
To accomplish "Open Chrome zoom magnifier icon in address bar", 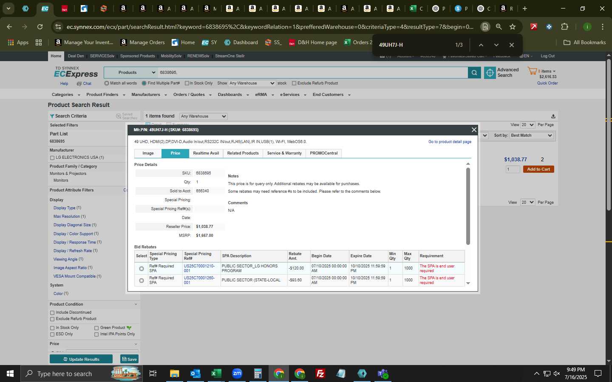I will pos(499,27).
